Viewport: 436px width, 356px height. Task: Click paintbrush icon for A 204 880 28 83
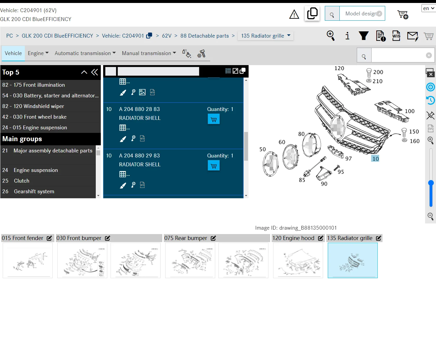pyautogui.click(x=123, y=139)
